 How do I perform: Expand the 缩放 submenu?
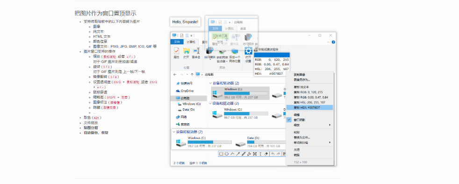coord(310,125)
